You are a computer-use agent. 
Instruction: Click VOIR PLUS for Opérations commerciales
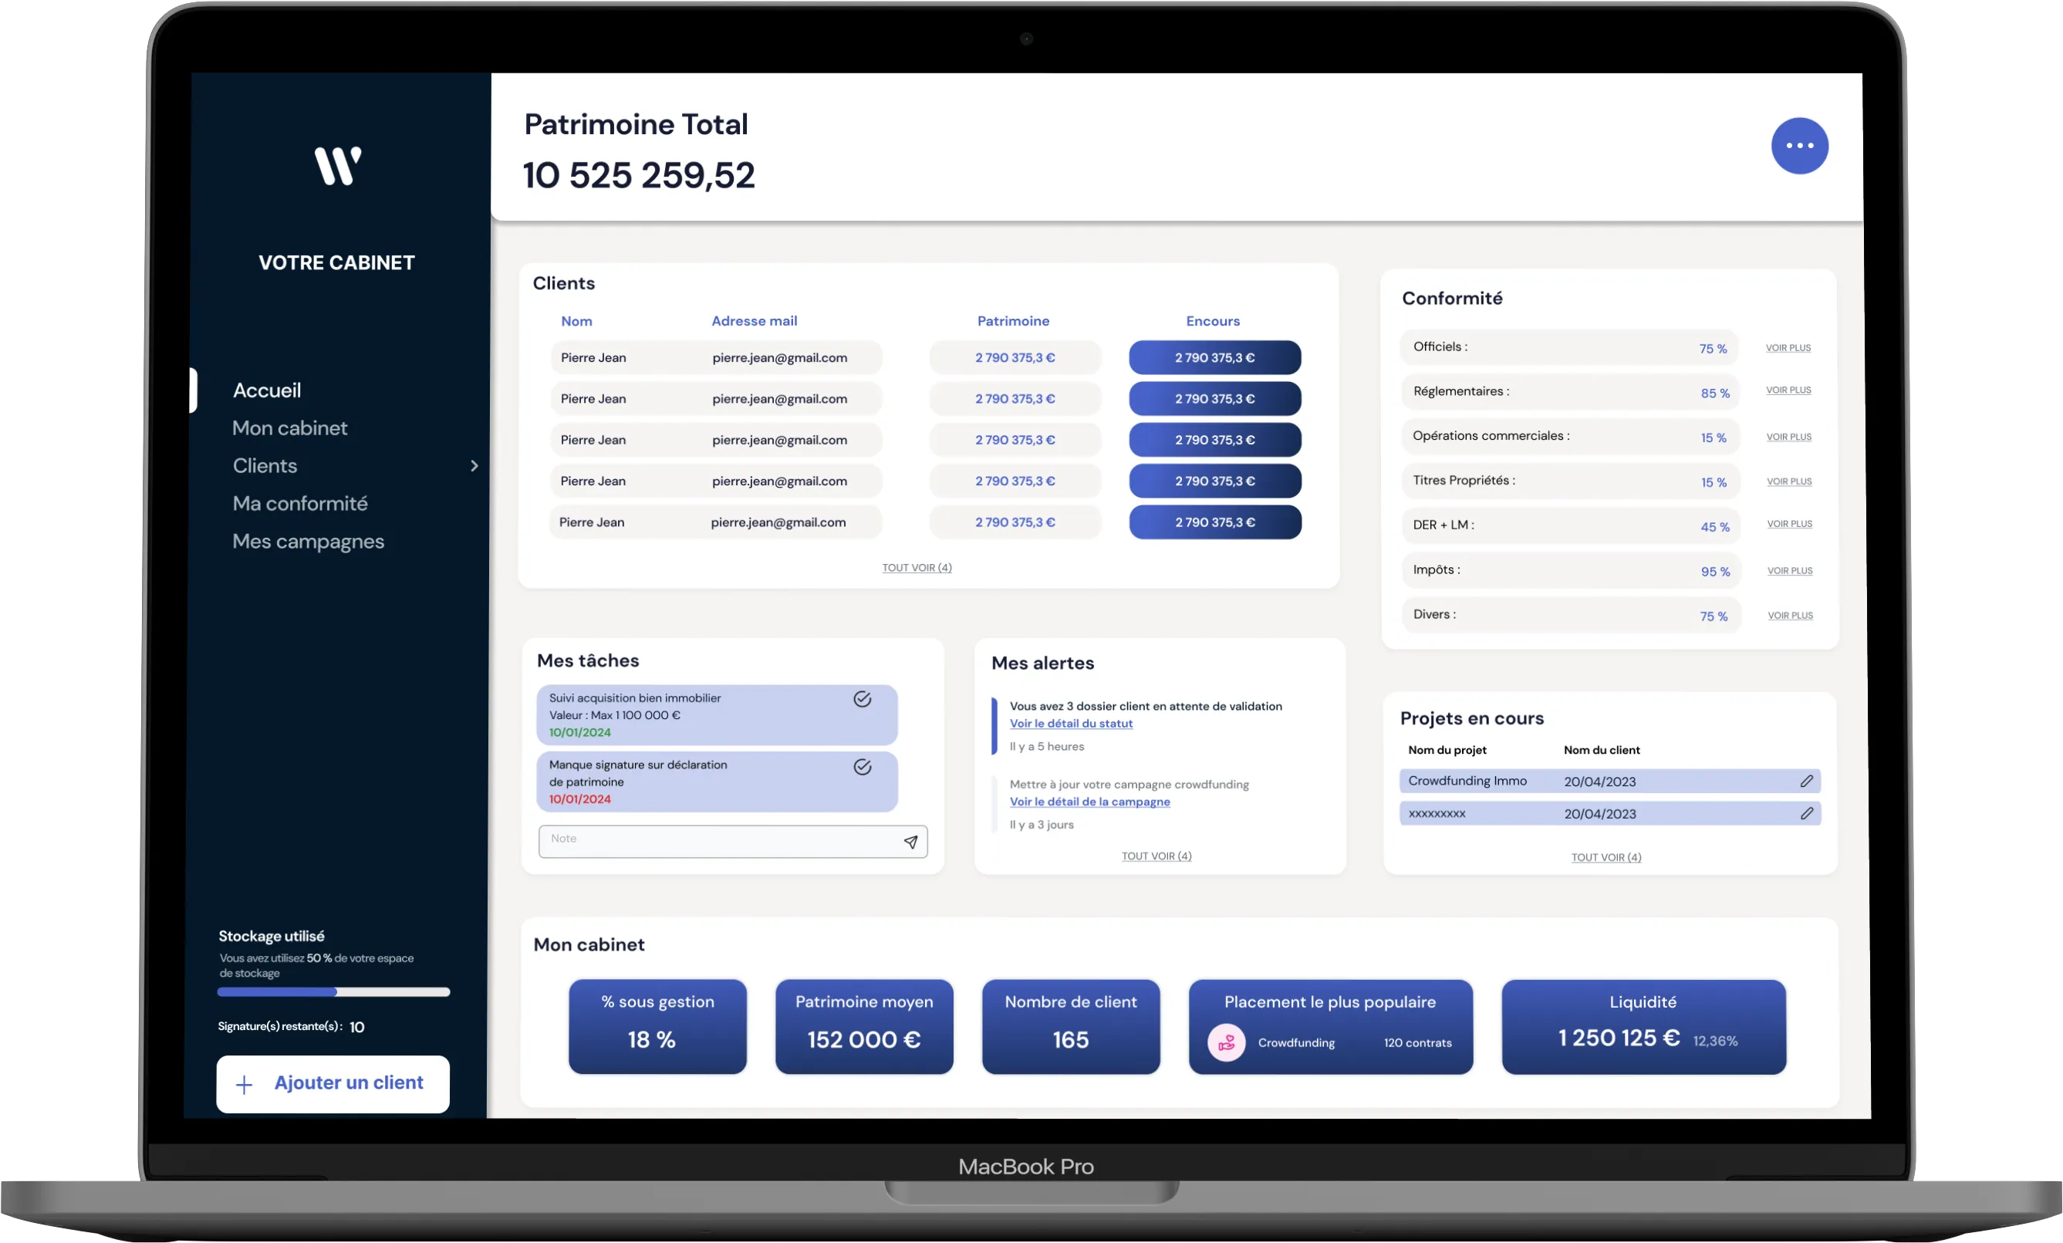(x=1788, y=437)
